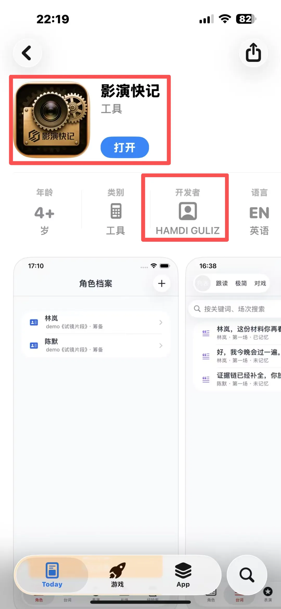Open the HAMDI GULIZ developer link
The image size is (281, 609).
point(188,230)
